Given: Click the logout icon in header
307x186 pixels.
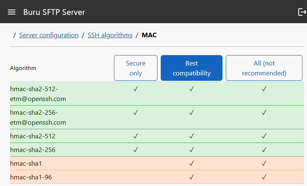Looking at the screenshot, I should (x=302, y=12).
